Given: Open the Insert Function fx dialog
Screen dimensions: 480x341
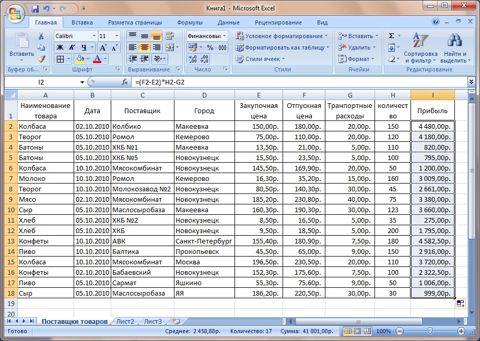Looking at the screenshot, I should tap(125, 82).
